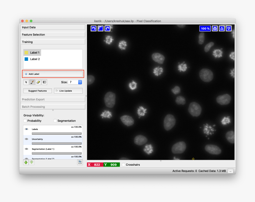Click the Active Requests: 0 status text
This screenshot has height=202, width=255.
coord(185,171)
